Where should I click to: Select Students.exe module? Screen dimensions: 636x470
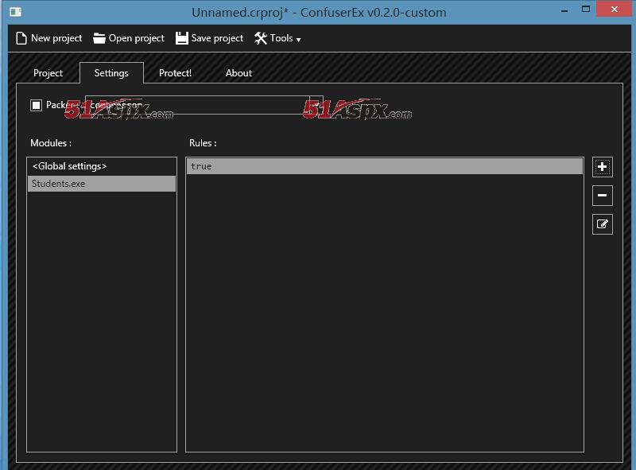(102, 184)
